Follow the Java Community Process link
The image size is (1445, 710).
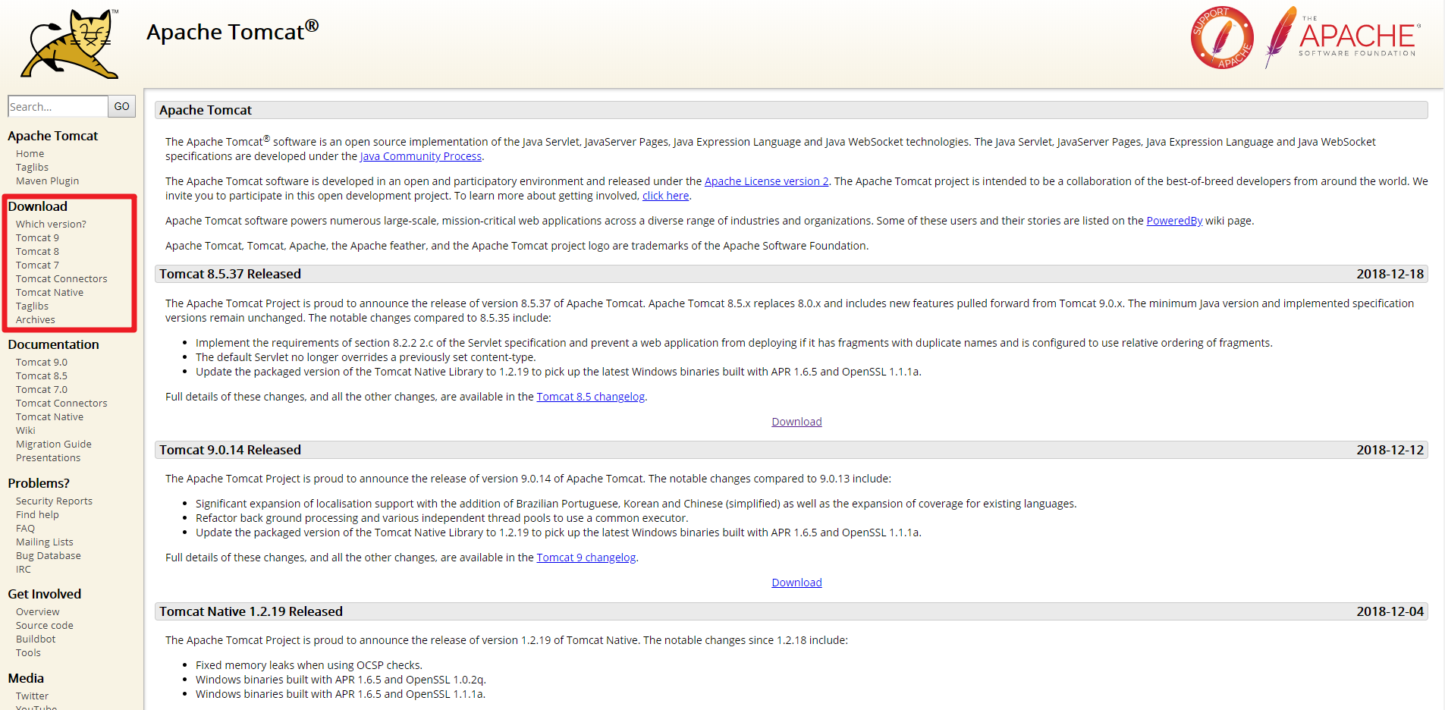[421, 156]
